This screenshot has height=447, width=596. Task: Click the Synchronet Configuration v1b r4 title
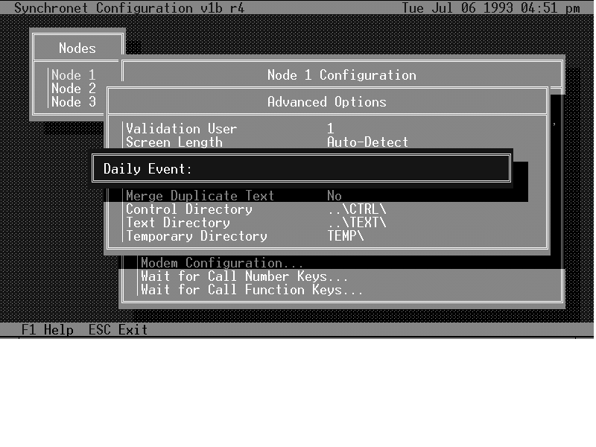click(x=129, y=7)
